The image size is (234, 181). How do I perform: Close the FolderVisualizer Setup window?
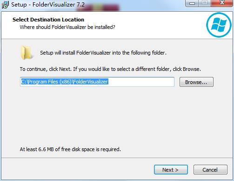[222, 3]
